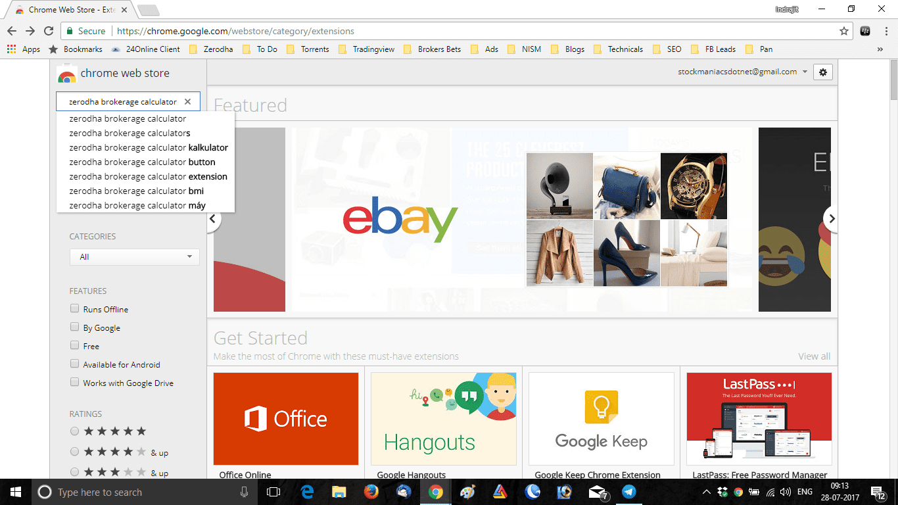
Task: Open the FB Leads bookmarks folder
Action: [x=713, y=49]
